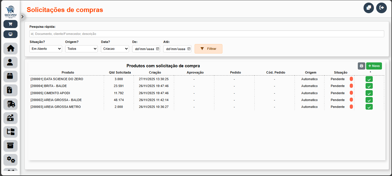Click the logout icon at top right

[381, 8]
